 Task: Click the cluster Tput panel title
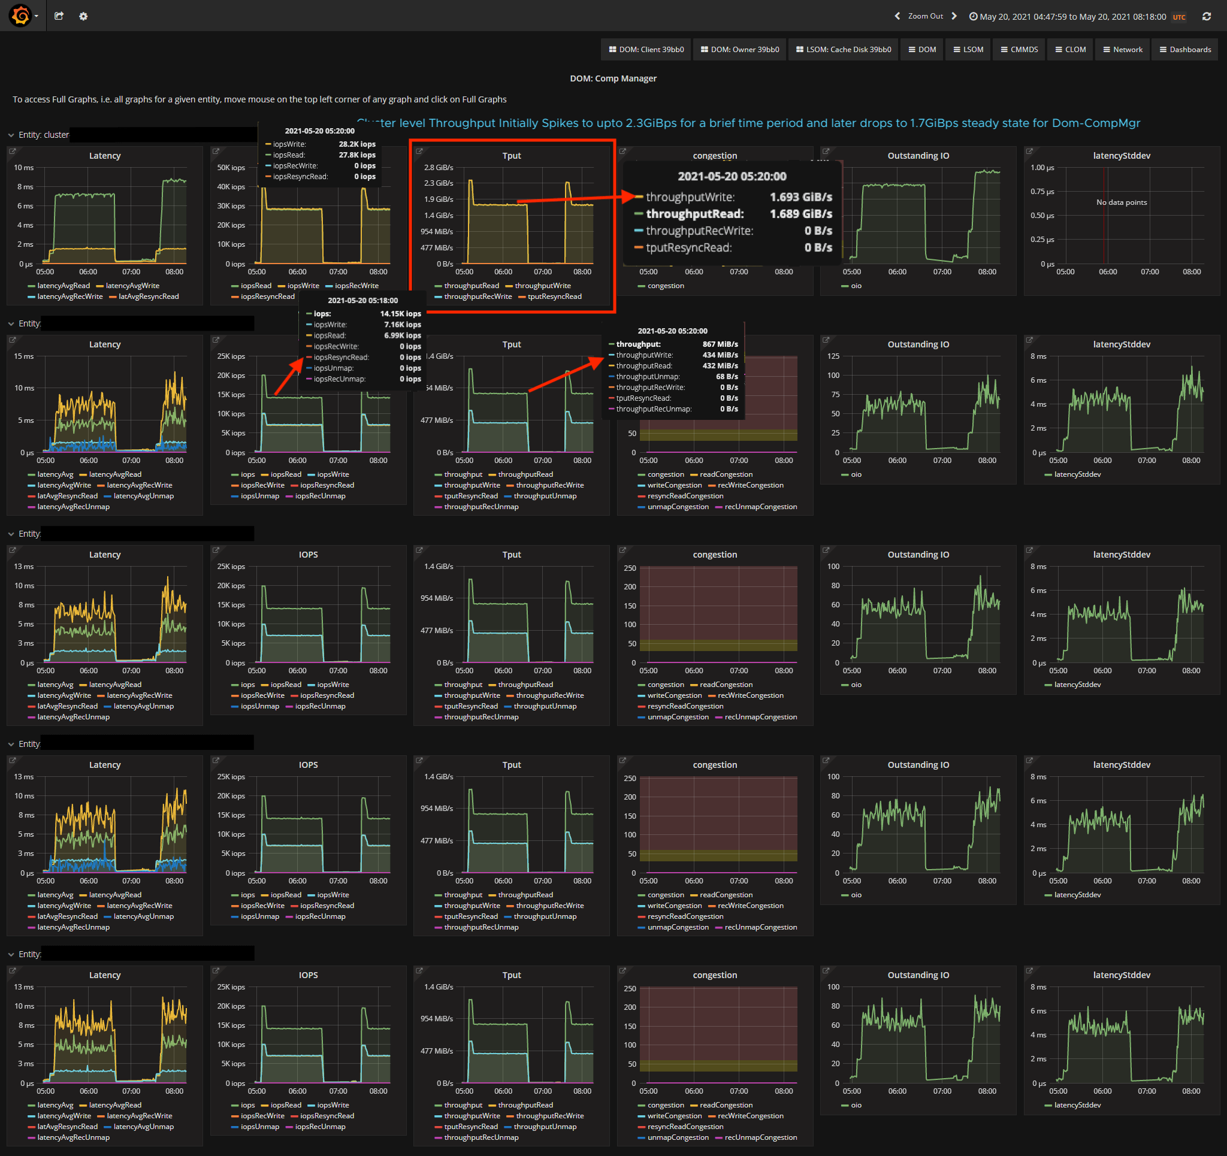(x=511, y=156)
